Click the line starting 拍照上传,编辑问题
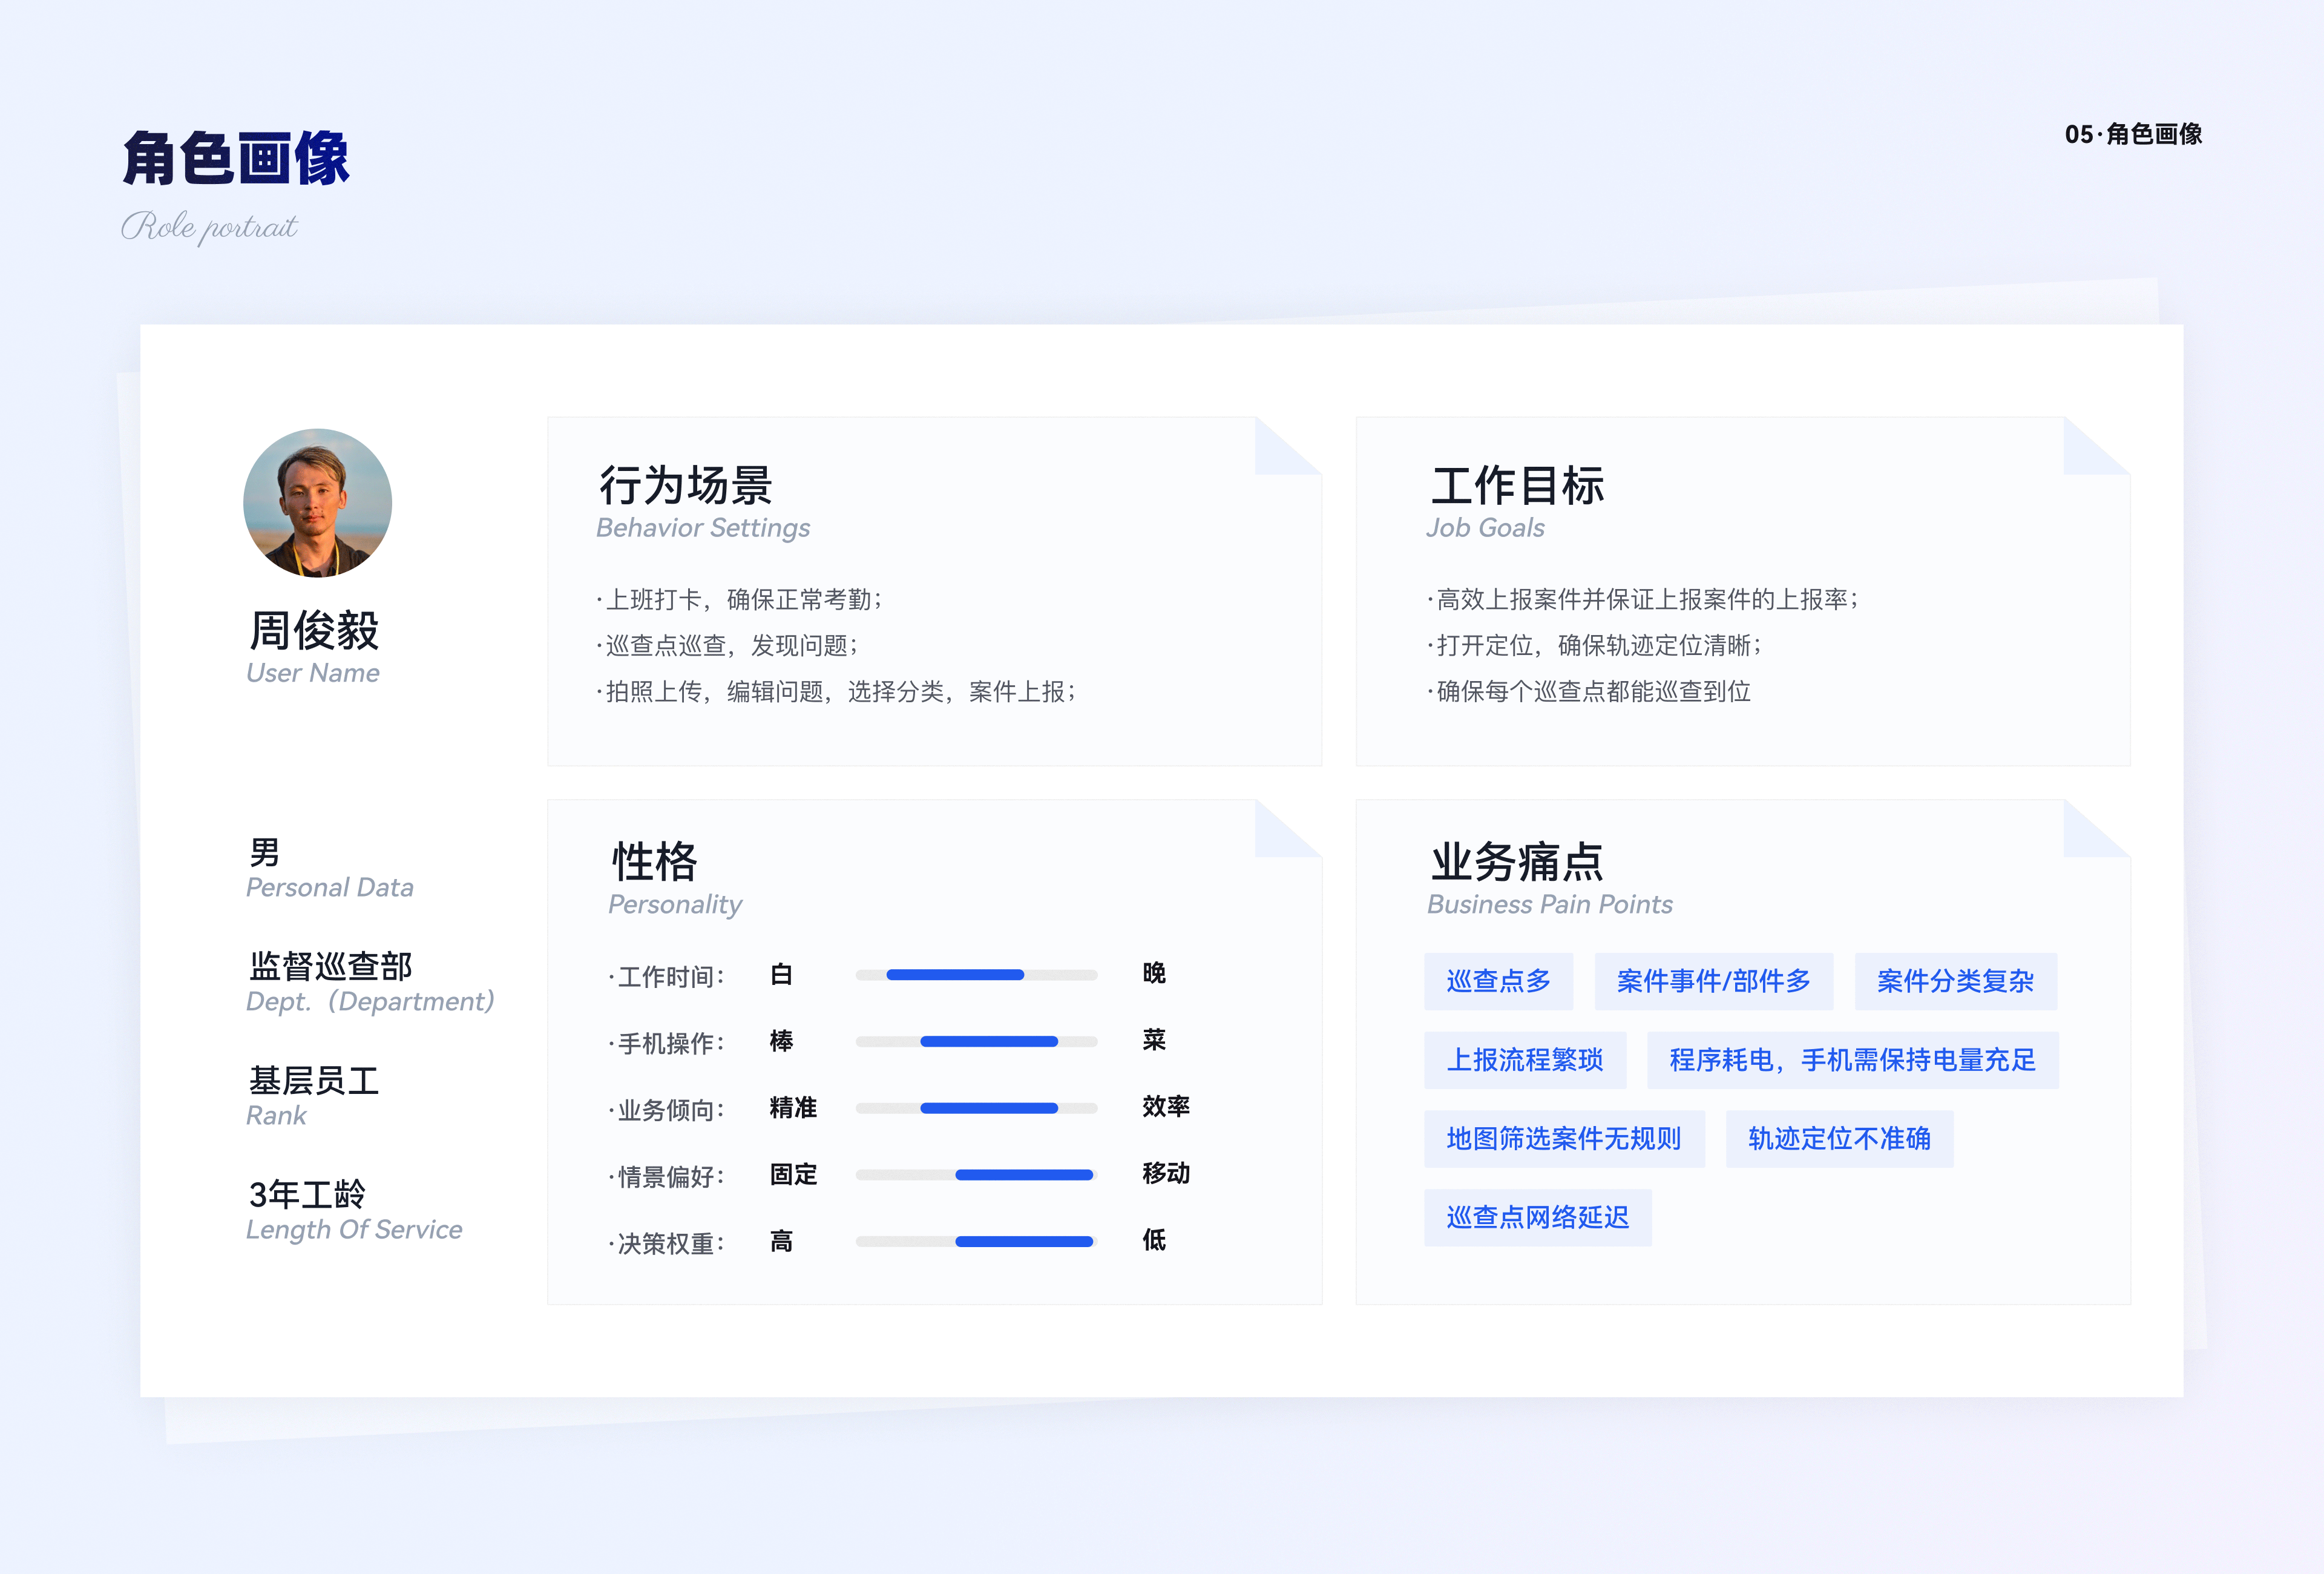The width and height of the screenshot is (2324, 1574). coord(836,692)
